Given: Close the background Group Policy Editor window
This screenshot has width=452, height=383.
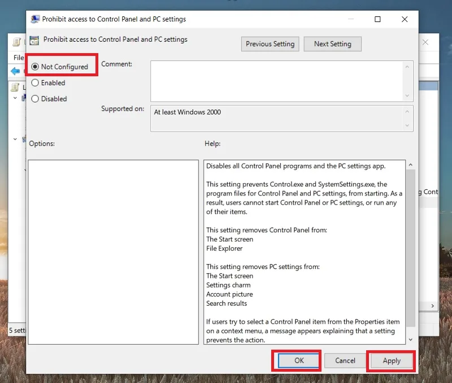Looking at the screenshot, I should pos(425,42).
